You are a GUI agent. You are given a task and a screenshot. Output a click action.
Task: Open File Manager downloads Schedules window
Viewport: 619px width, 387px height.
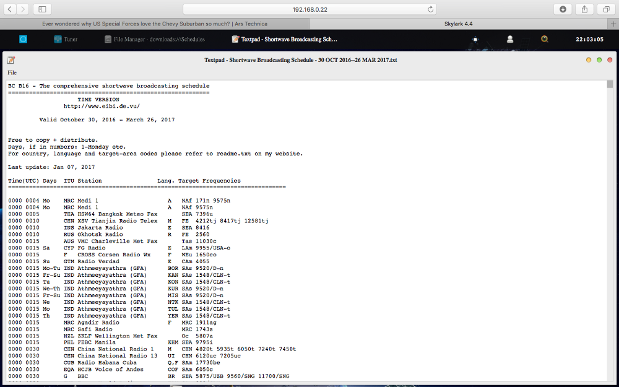154,39
